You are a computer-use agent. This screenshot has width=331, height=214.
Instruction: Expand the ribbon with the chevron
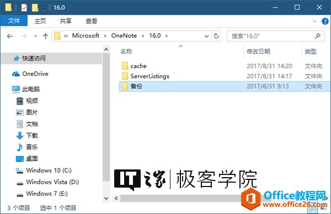(314, 21)
